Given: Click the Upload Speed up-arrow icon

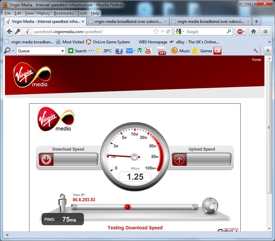Looking at the screenshot, I should coord(179,160).
